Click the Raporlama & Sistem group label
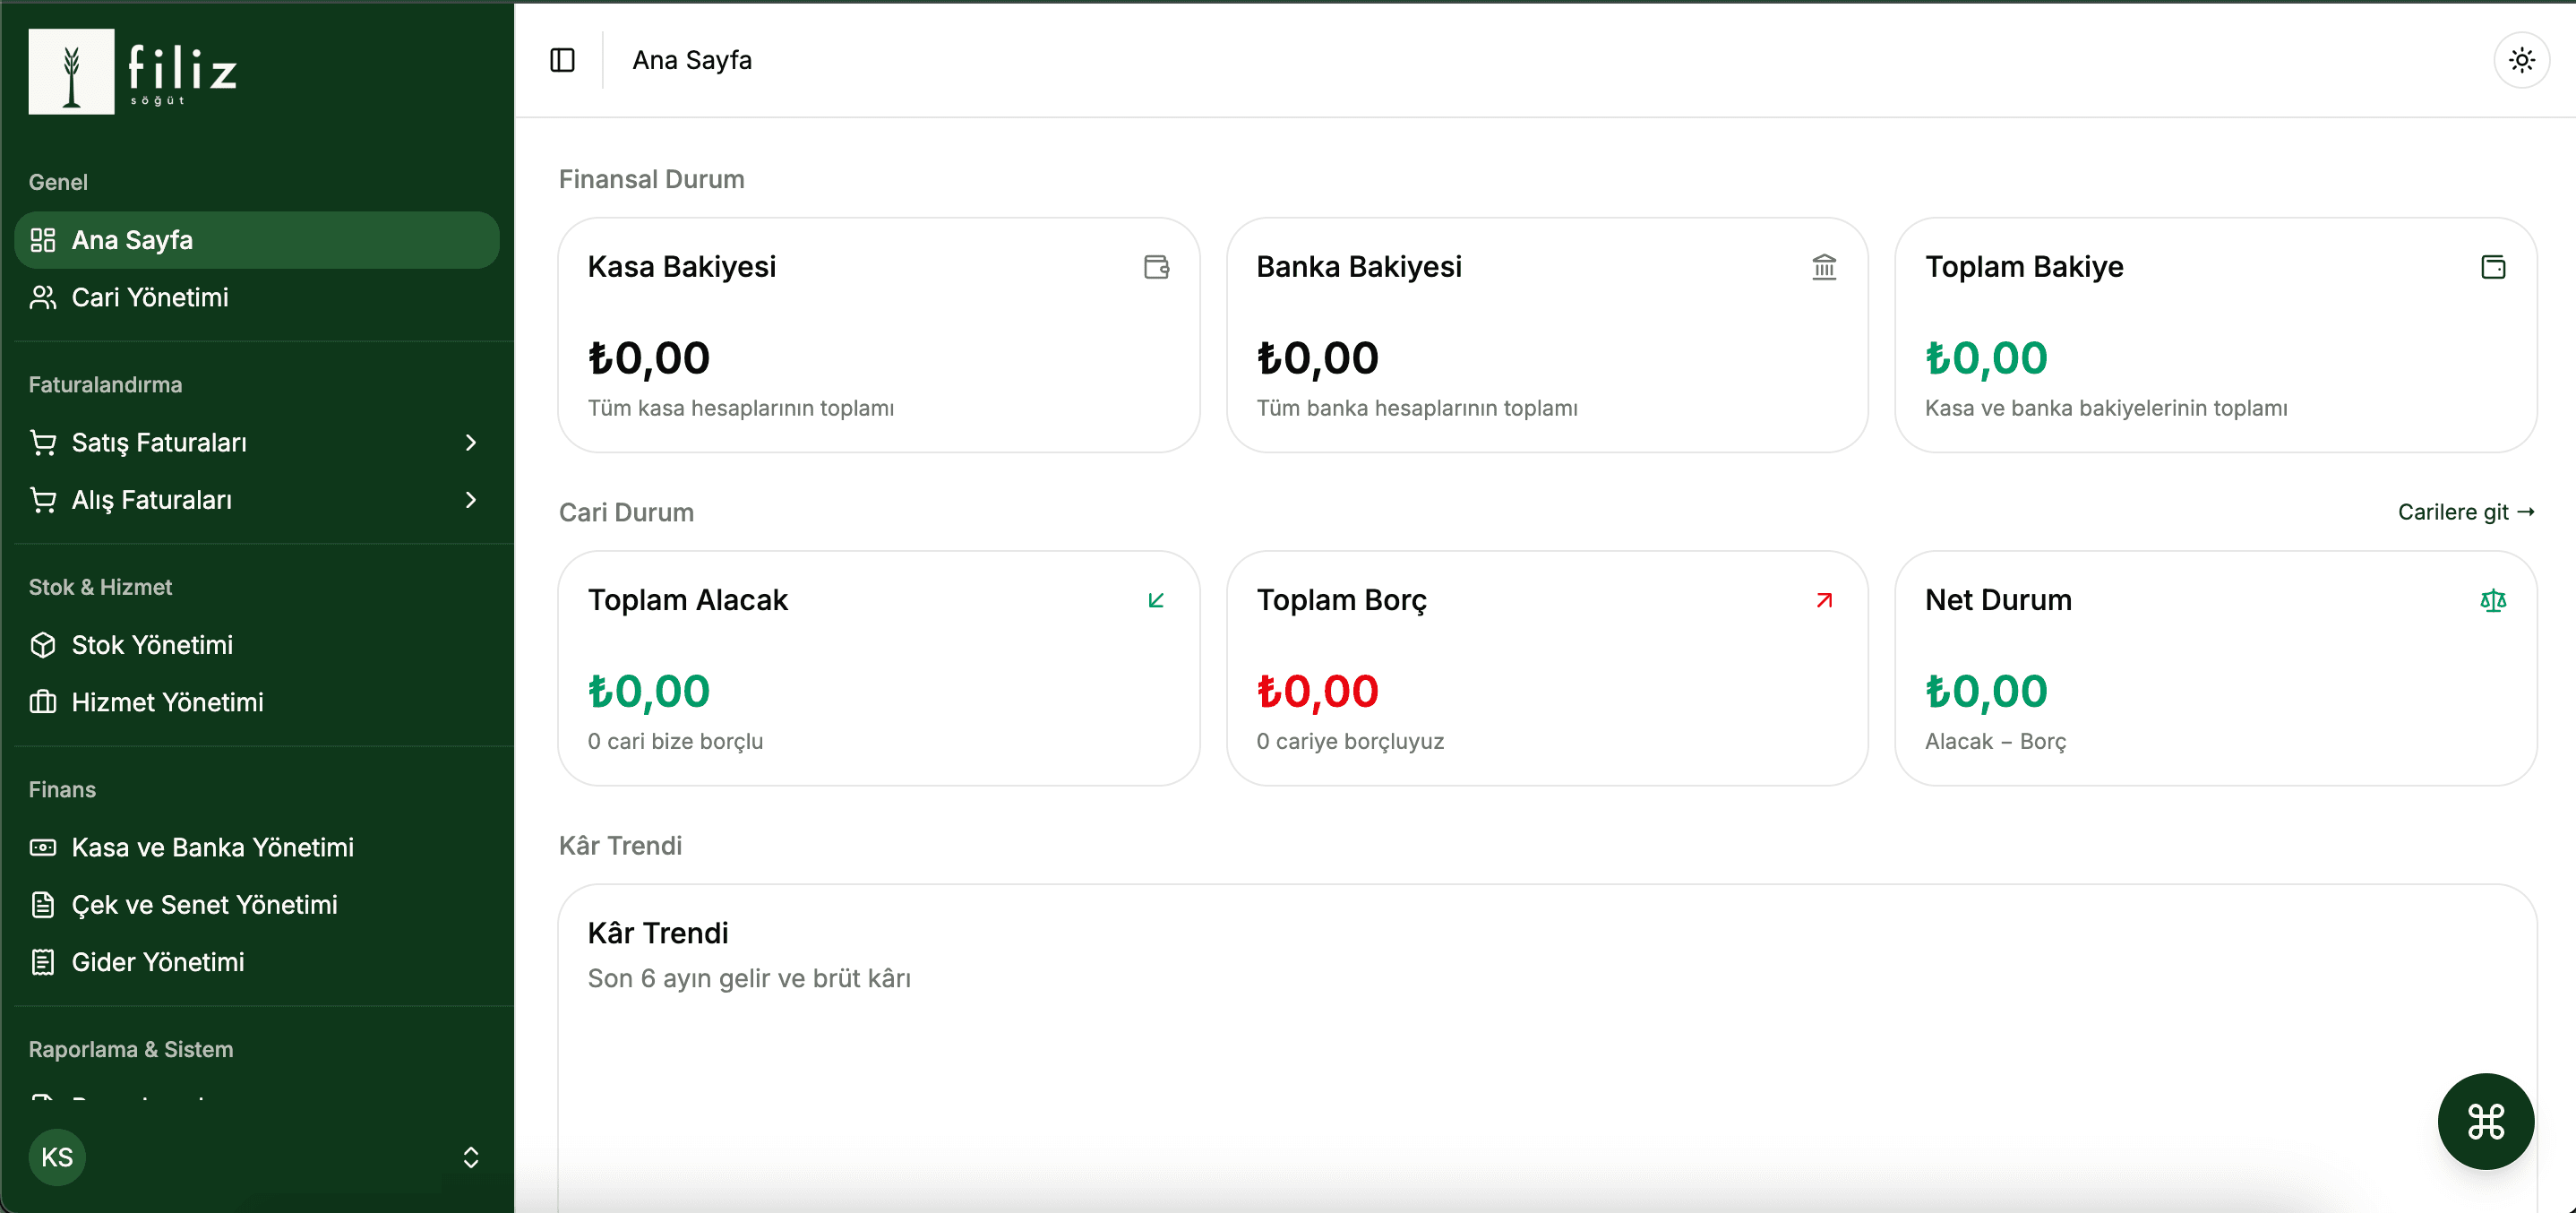This screenshot has width=2576, height=1213. (130, 1049)
